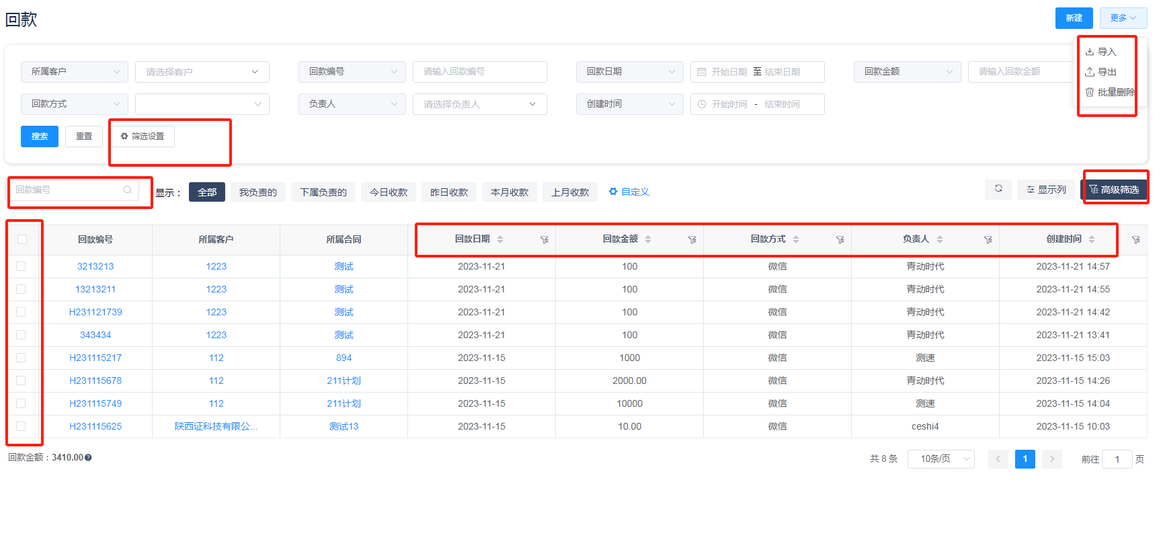Viewport: 1161px width, 558px height.
Task: Open the 更多 dropdown button
Action: (x=1123, y=18)
